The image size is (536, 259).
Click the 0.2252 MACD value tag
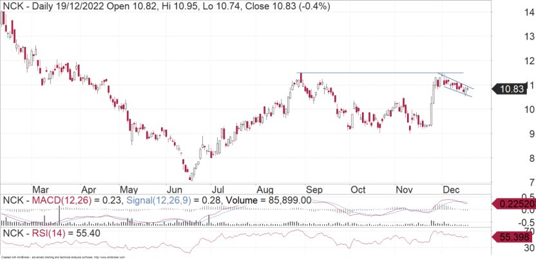[514, 204]
